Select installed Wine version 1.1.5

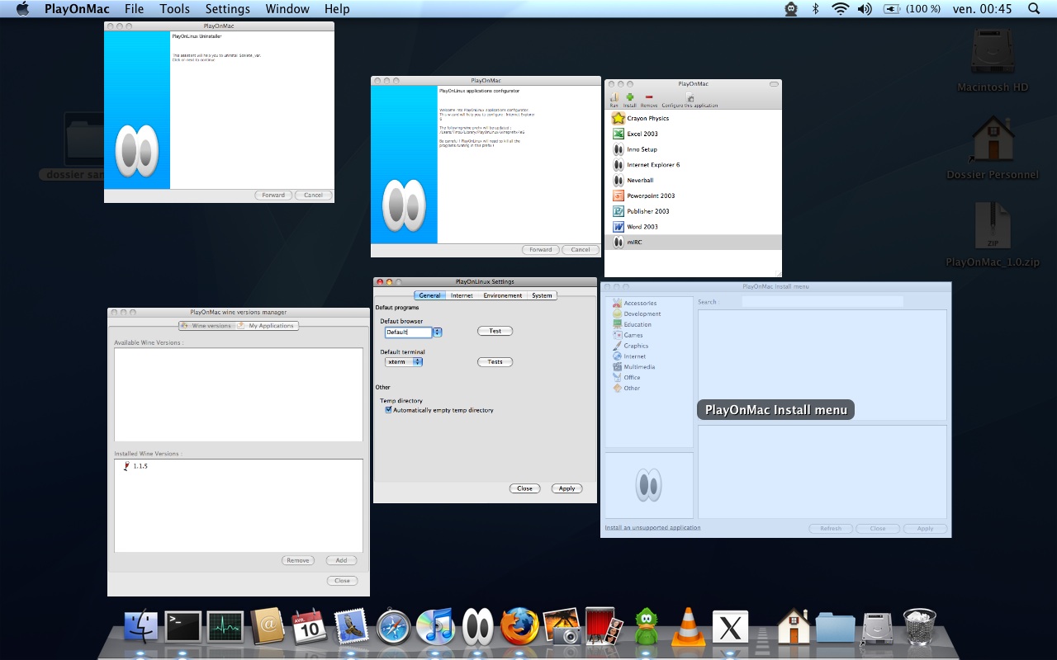(x=135, y=466)
